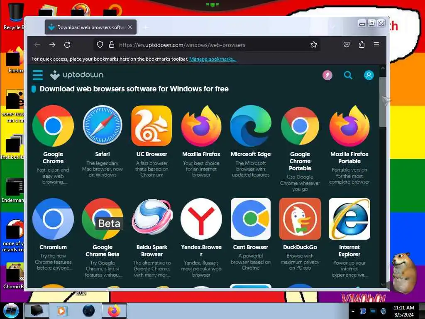Open the Firefox desktop shortcut
Image resolution: width=425 pixels, height=319 pixels.
pyautogui.click(x=15, y=60)
